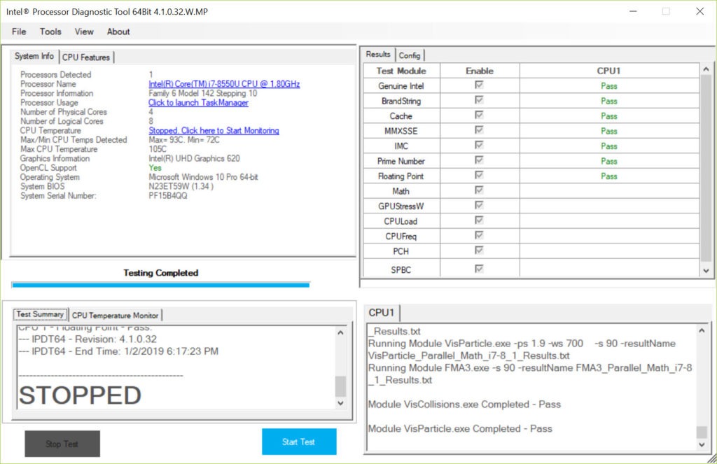Click the Test Summary scroll up arrow
The height and width of the screenshot is (464, 717).
340,333
